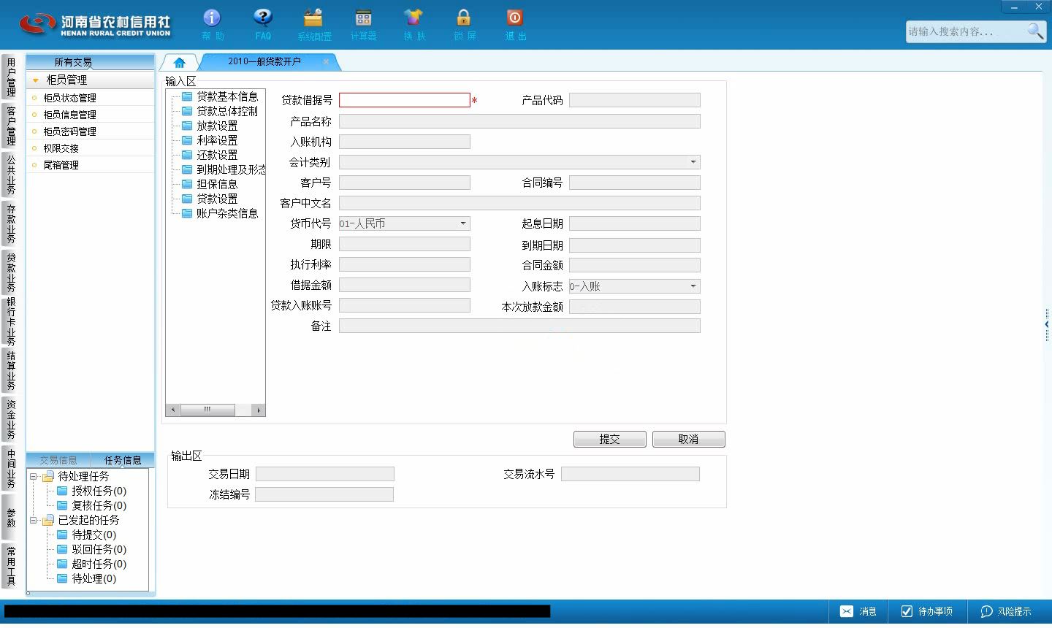Screen dimensions: 1052x628
Task: Open the 会计类别 dropdown
Action: point(693,162)
